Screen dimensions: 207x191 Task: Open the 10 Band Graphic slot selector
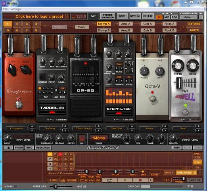[83, 128]
